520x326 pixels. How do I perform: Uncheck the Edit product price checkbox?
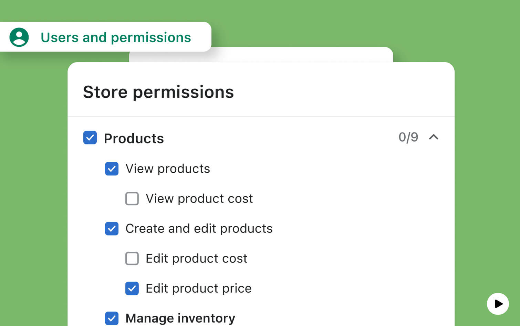[132, 289]
